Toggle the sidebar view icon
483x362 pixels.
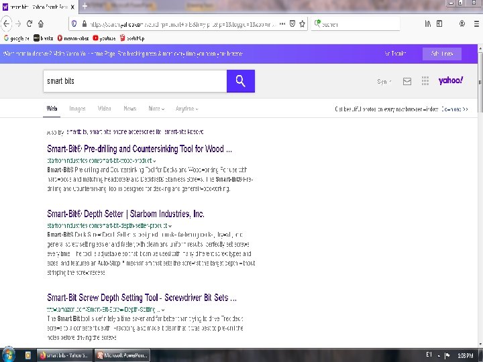pyautogui.click(x=439, y=23)
